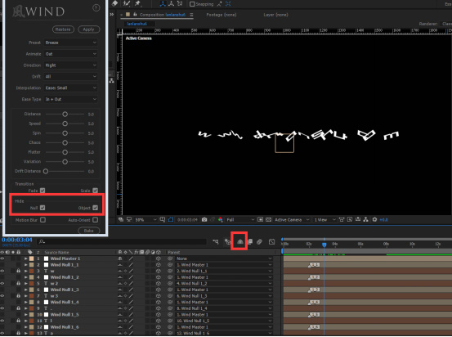Expand collapsed panels via double-chevron icon
This screenshot has width=452, height=337.
(112, 15)
